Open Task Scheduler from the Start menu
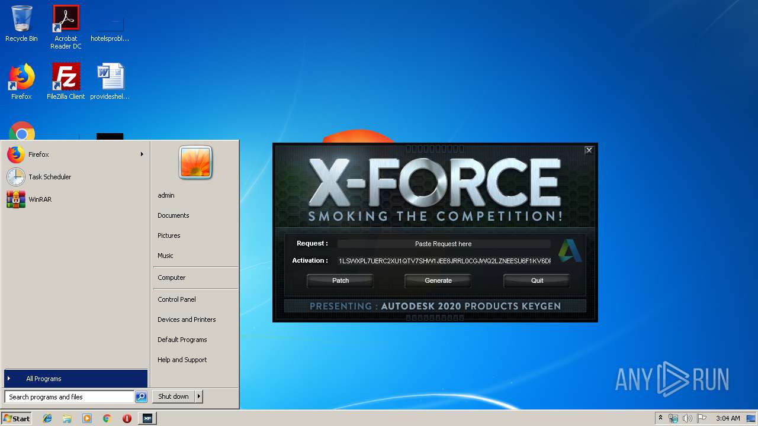758x426 pixels. (x=75, y=177)
